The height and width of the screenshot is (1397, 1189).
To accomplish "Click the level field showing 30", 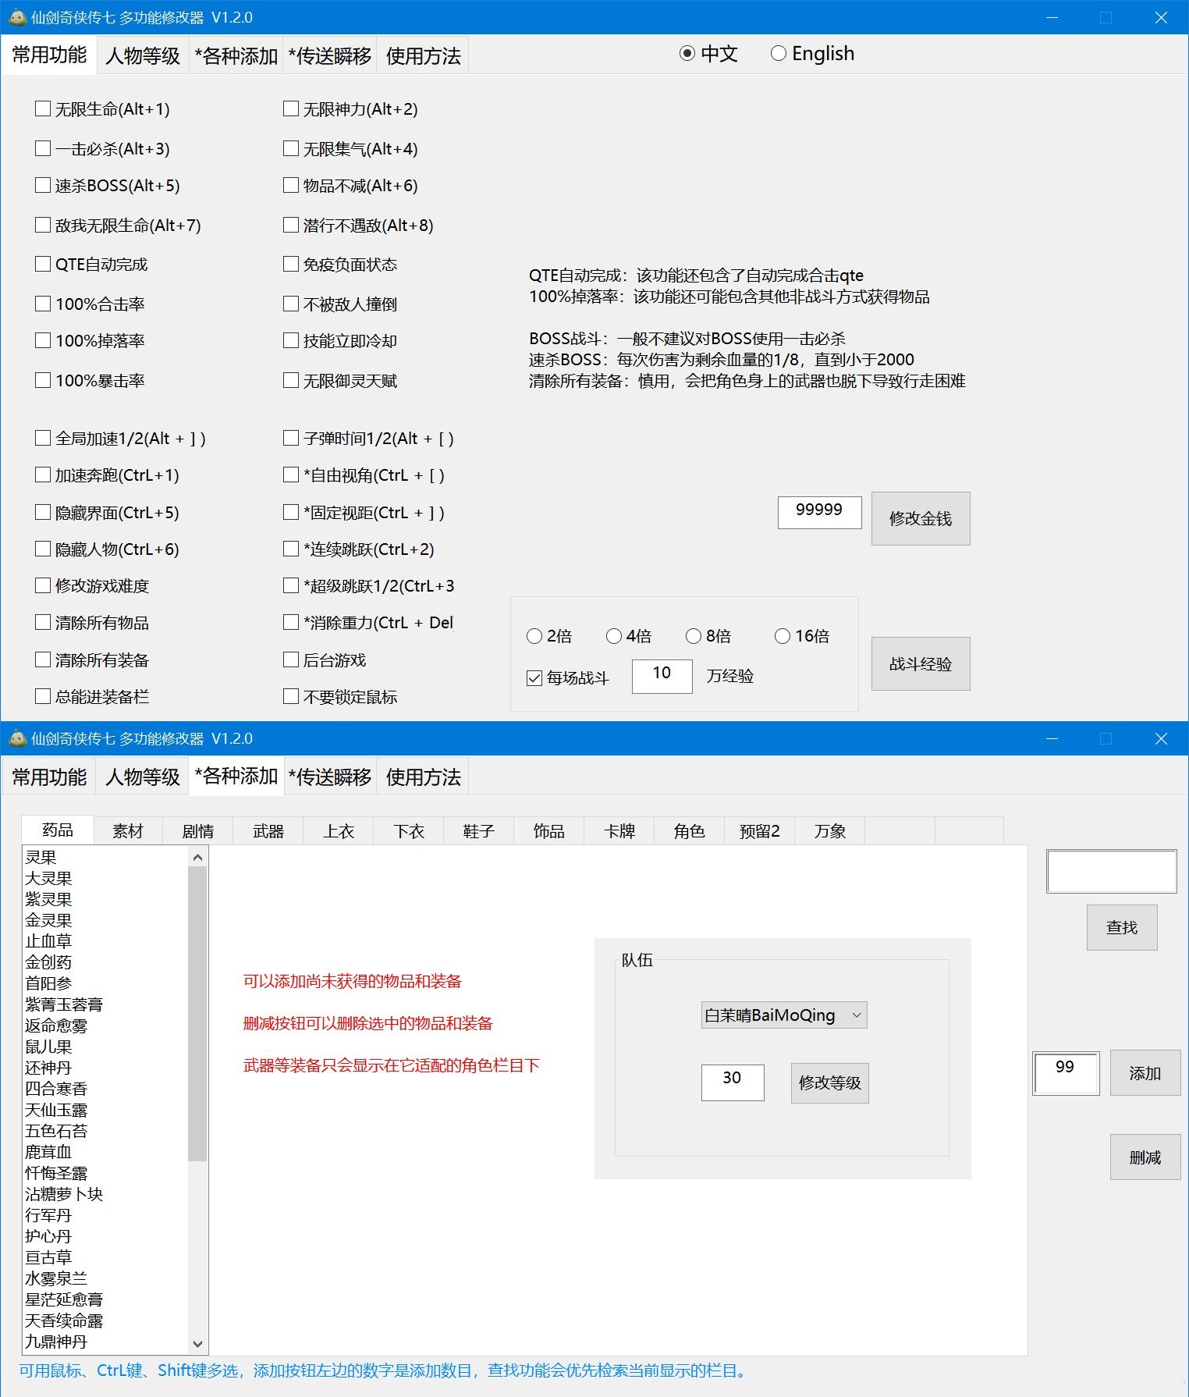I will [x=733, y=1082].
